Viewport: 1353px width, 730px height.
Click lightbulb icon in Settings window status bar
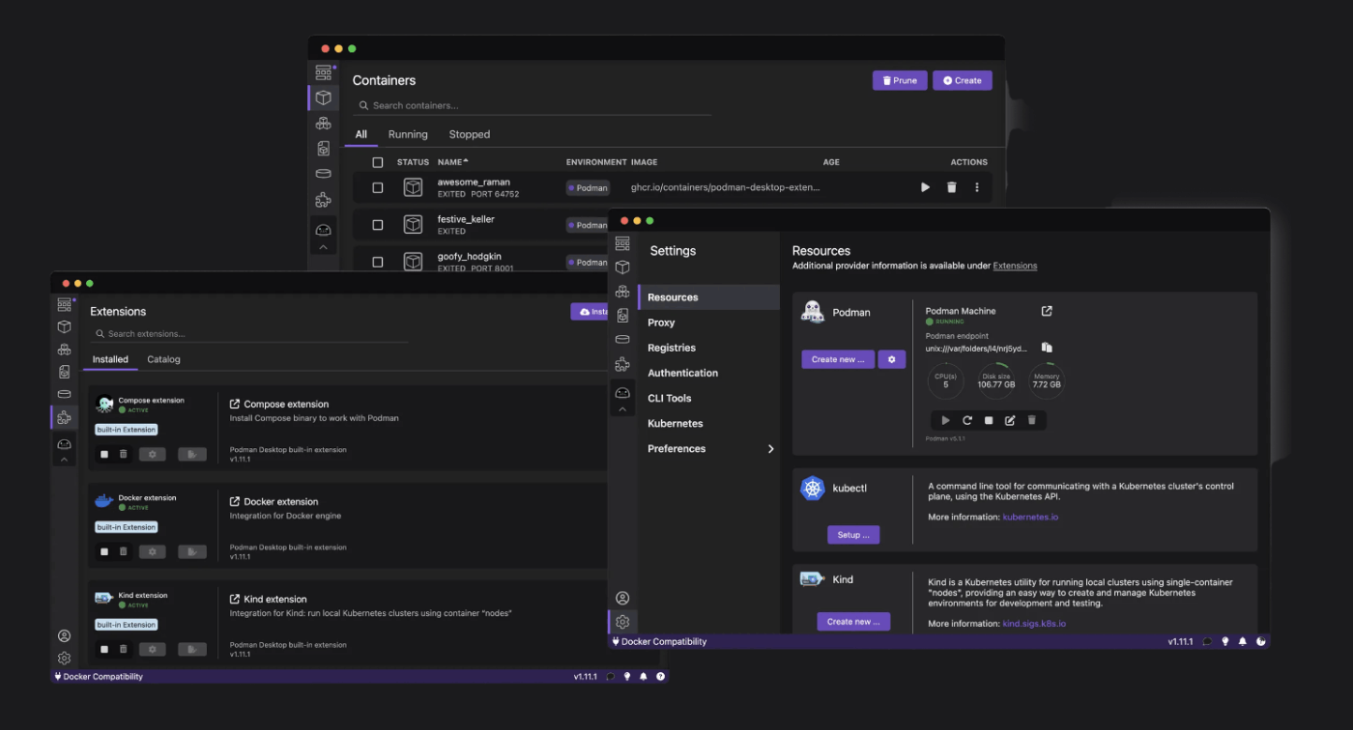tap(1225, 641)
